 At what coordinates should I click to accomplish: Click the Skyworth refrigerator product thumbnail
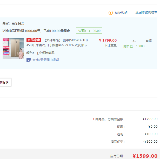(13, 48)
